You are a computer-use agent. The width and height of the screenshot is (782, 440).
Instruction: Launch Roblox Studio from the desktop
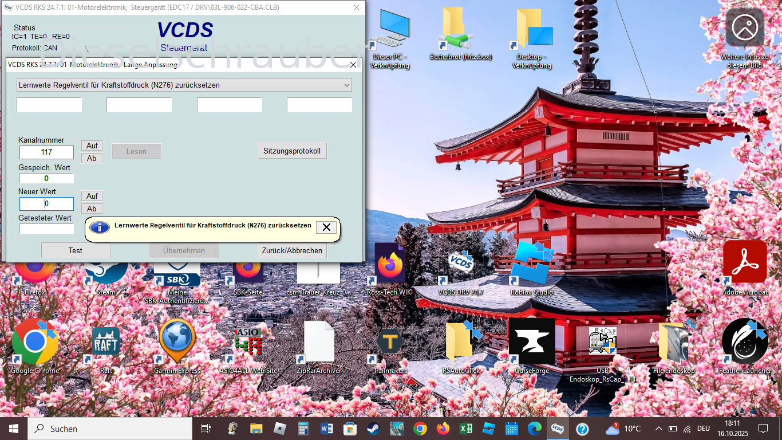531,267
